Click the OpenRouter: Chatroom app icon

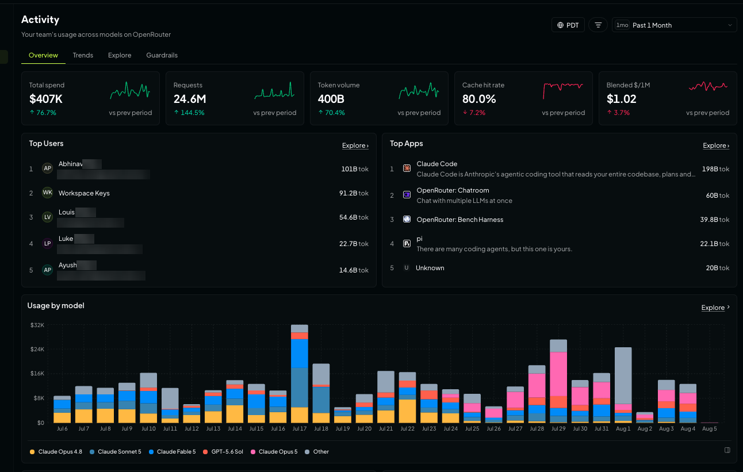click(x=407, y=195)
